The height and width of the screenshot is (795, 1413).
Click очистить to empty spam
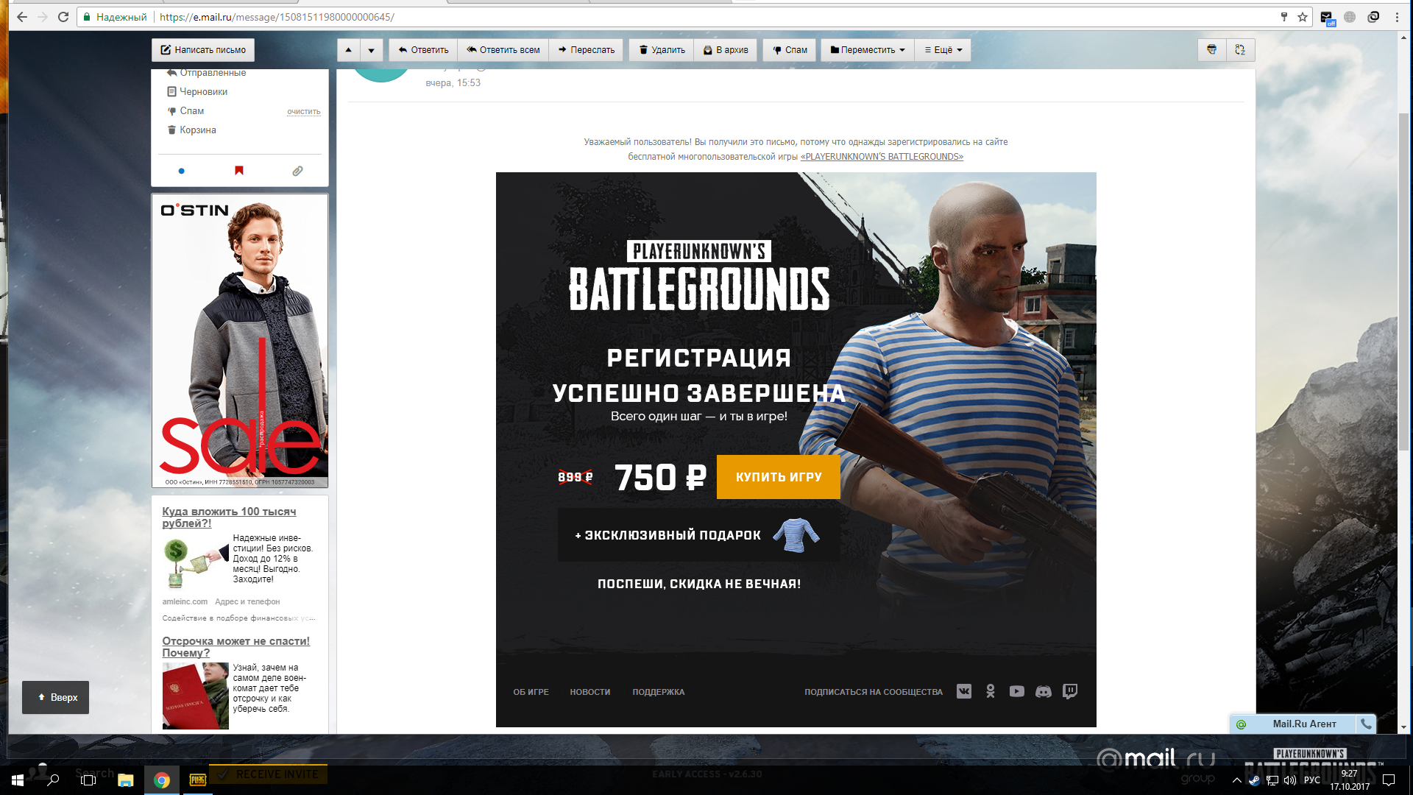click(x=304, y=112)
